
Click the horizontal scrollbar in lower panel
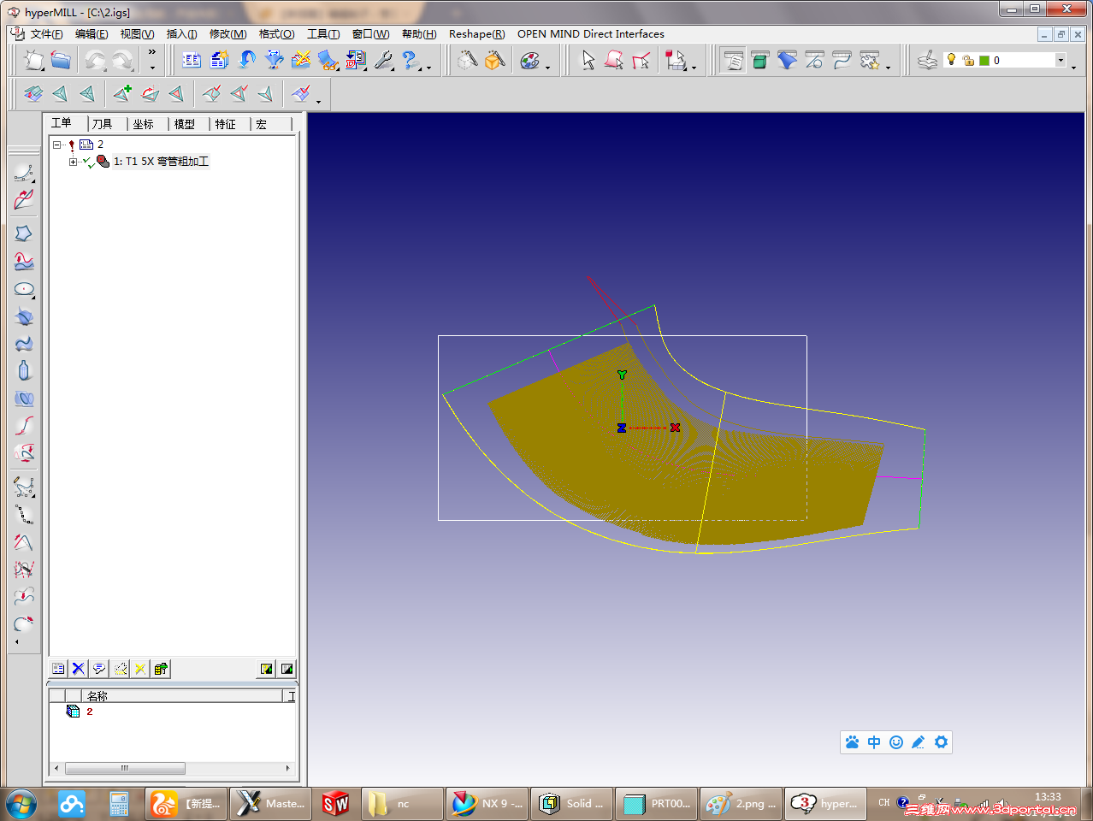(125, 768)
